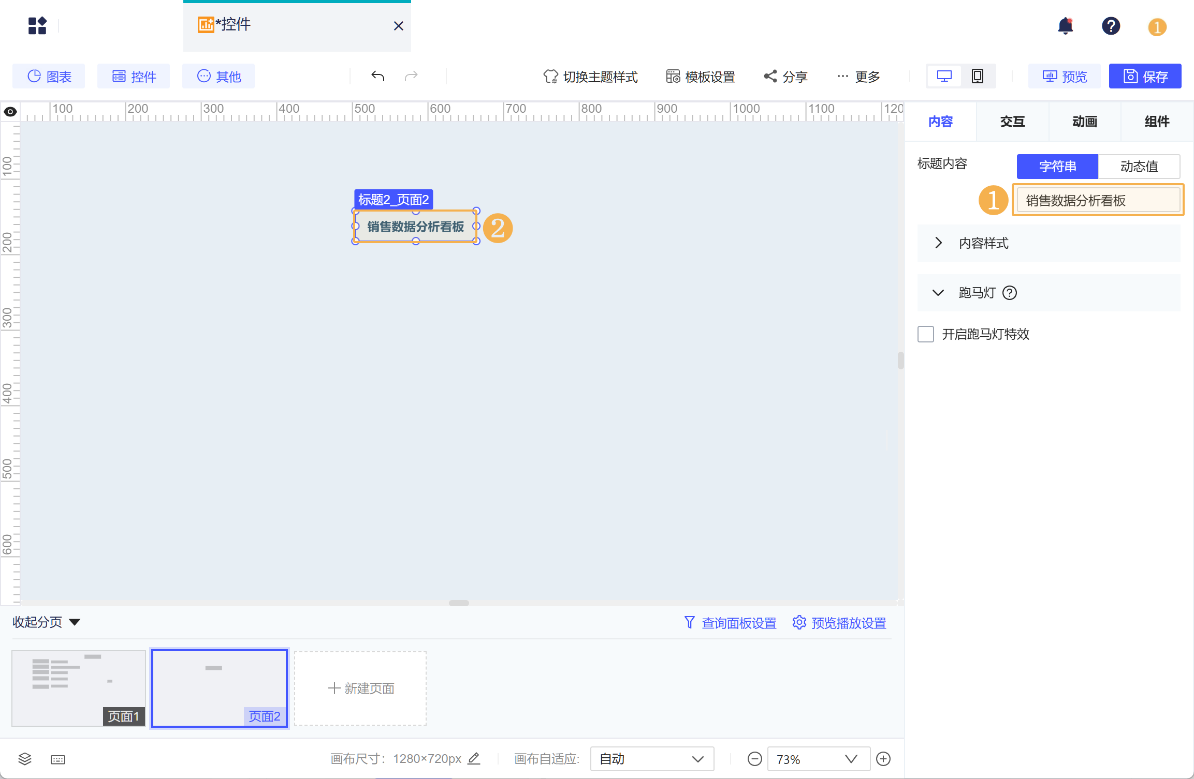The image size is (1194, 779).
Task: Open the layers panel icon
Action: click(x=25, y=759)
